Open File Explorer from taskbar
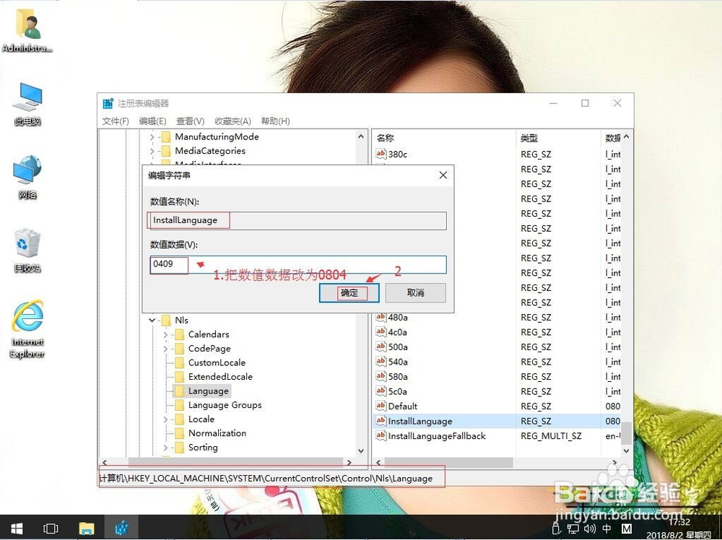This screenshot has width=722, height=540. (87, 528)
